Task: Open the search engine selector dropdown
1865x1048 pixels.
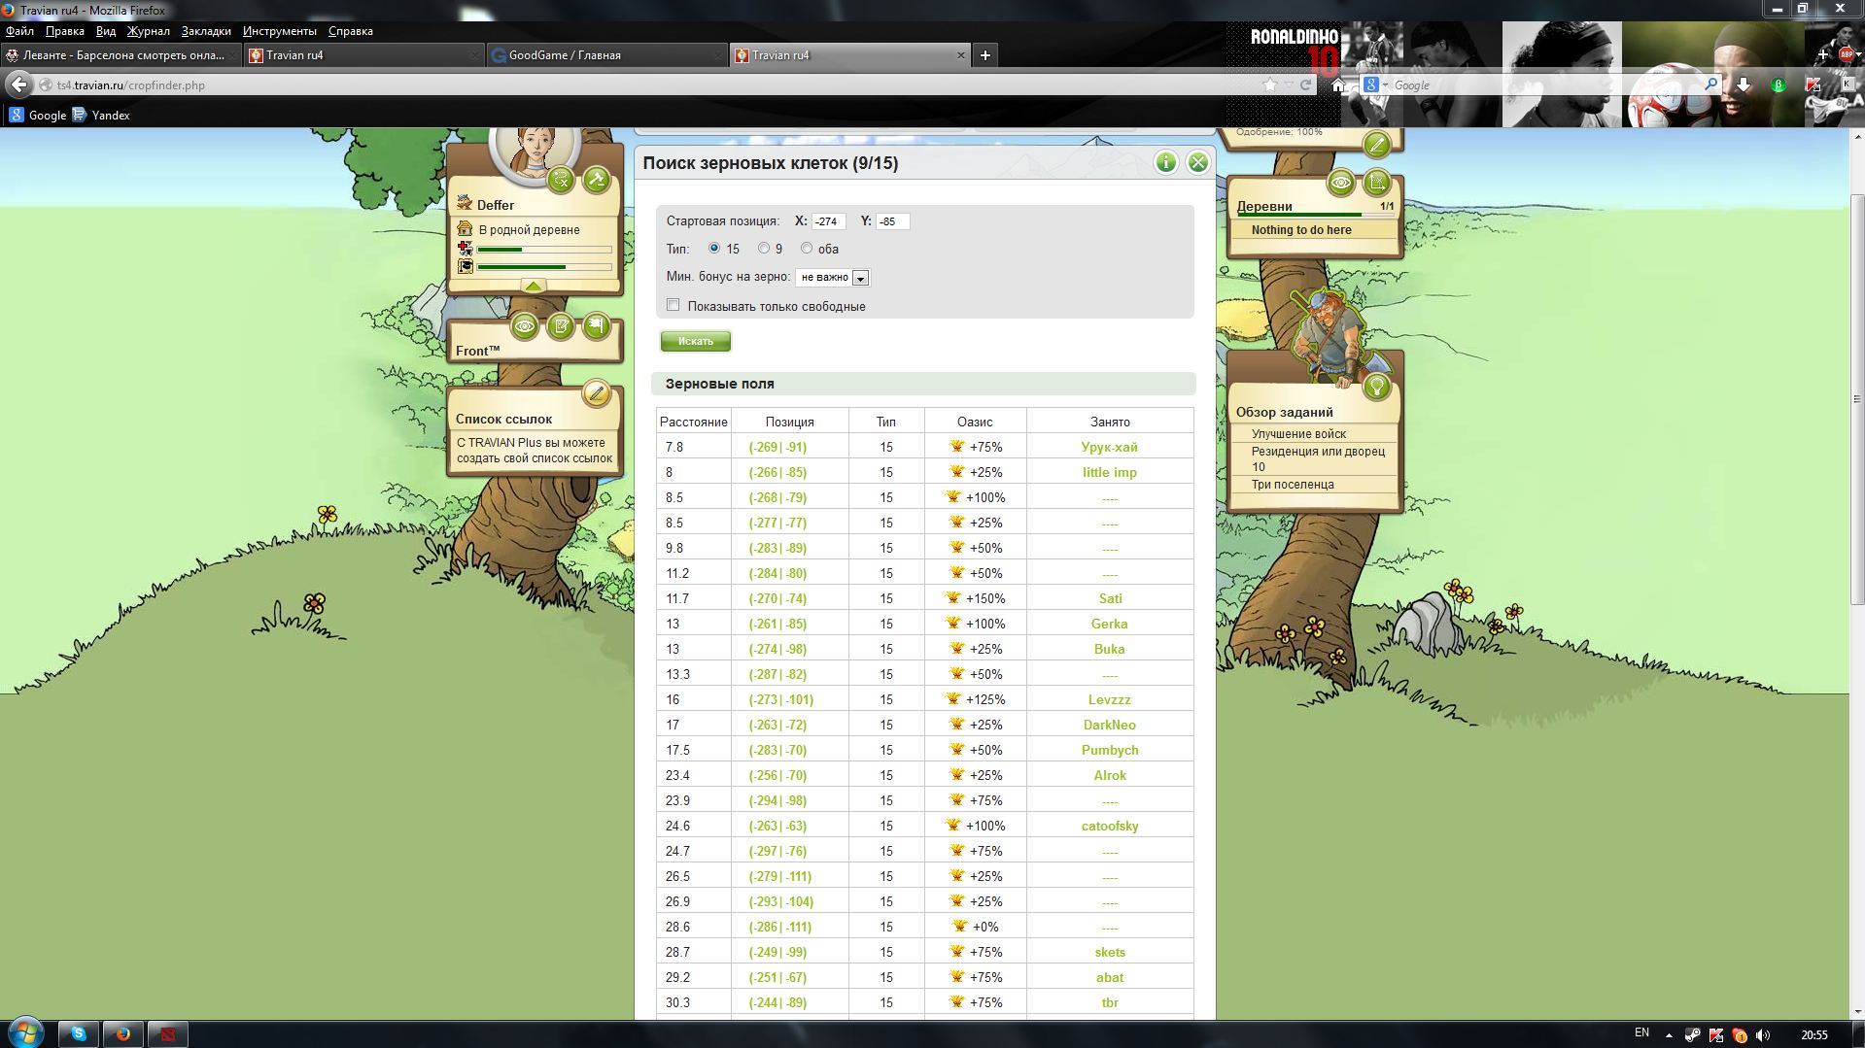Action: pyautogui.click(x=1375, y=85)
